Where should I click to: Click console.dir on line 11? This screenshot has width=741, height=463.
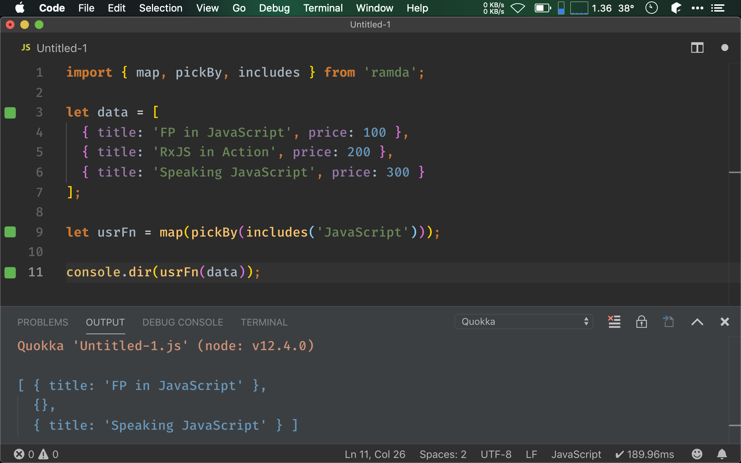point(109,272)
